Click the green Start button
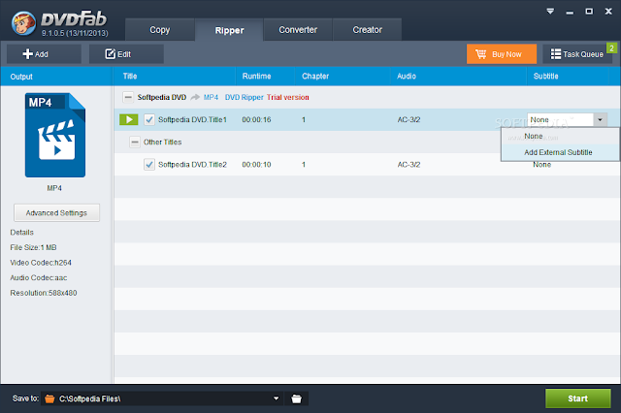 coord(578,398)
